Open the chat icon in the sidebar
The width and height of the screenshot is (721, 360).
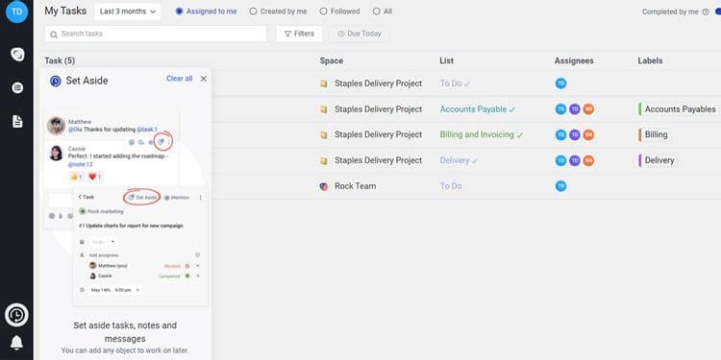click(x=17, y=54)
